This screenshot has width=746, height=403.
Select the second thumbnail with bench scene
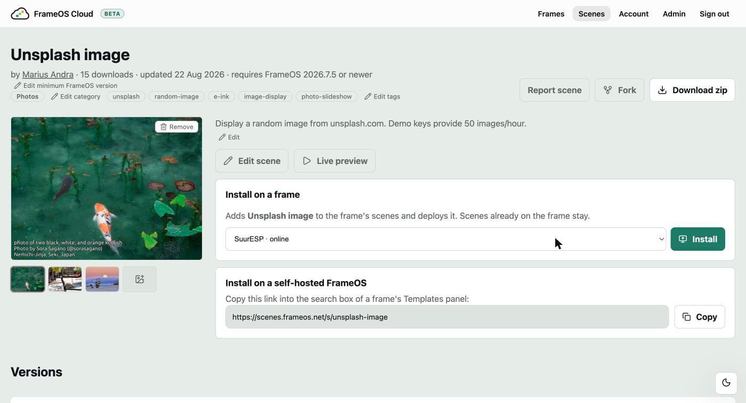[65, 279]
